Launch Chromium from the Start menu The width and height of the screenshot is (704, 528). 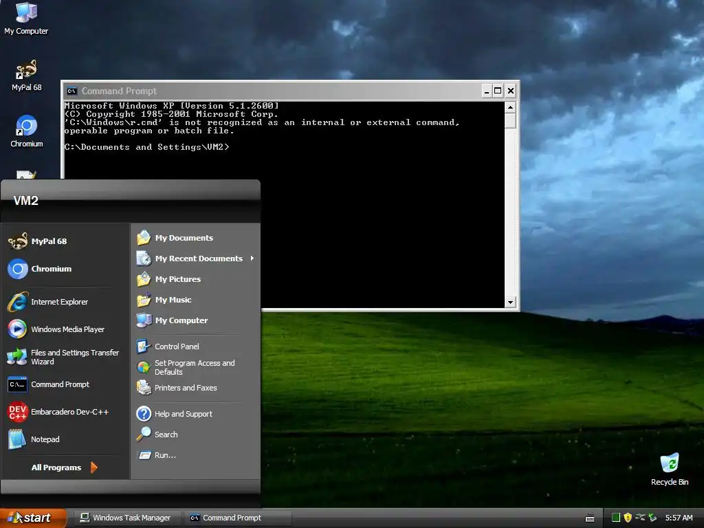[x=65, y=269]
